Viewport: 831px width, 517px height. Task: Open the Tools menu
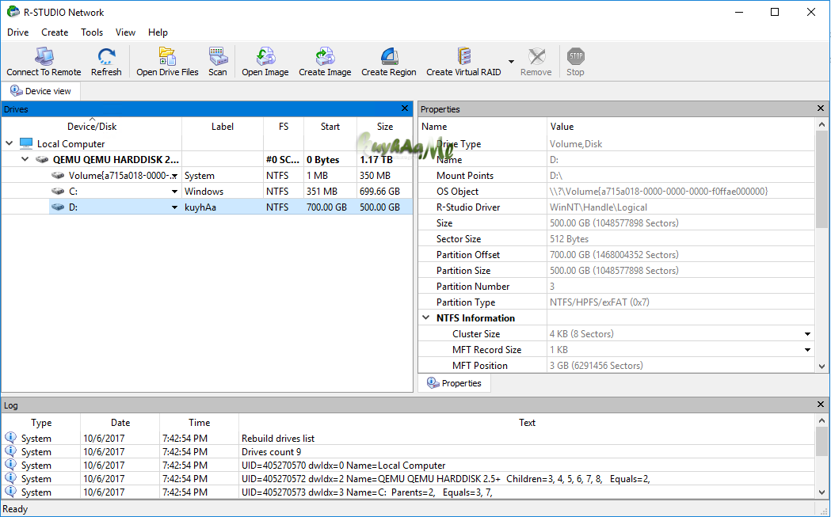pyautogui.click(x=92, y=32)
